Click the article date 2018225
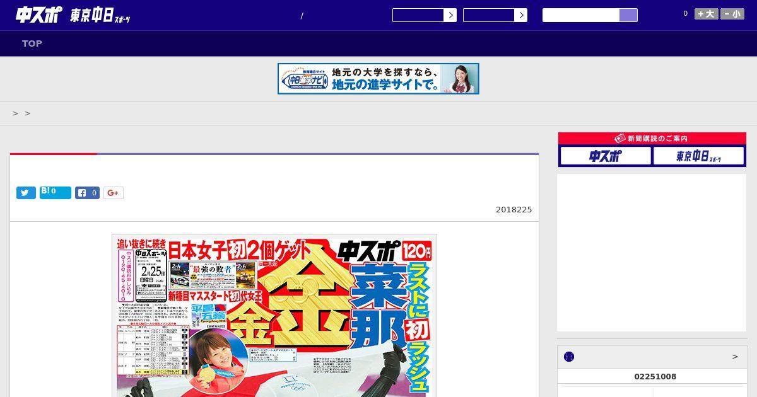 513,210
